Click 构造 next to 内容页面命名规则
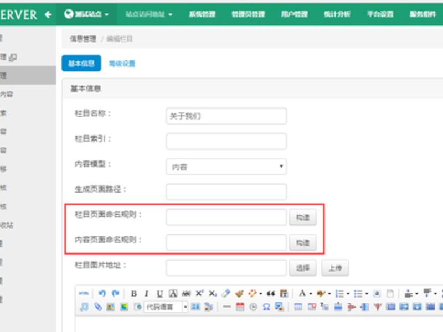The width and height of the screenshot is (443, 332). point(302,242)
